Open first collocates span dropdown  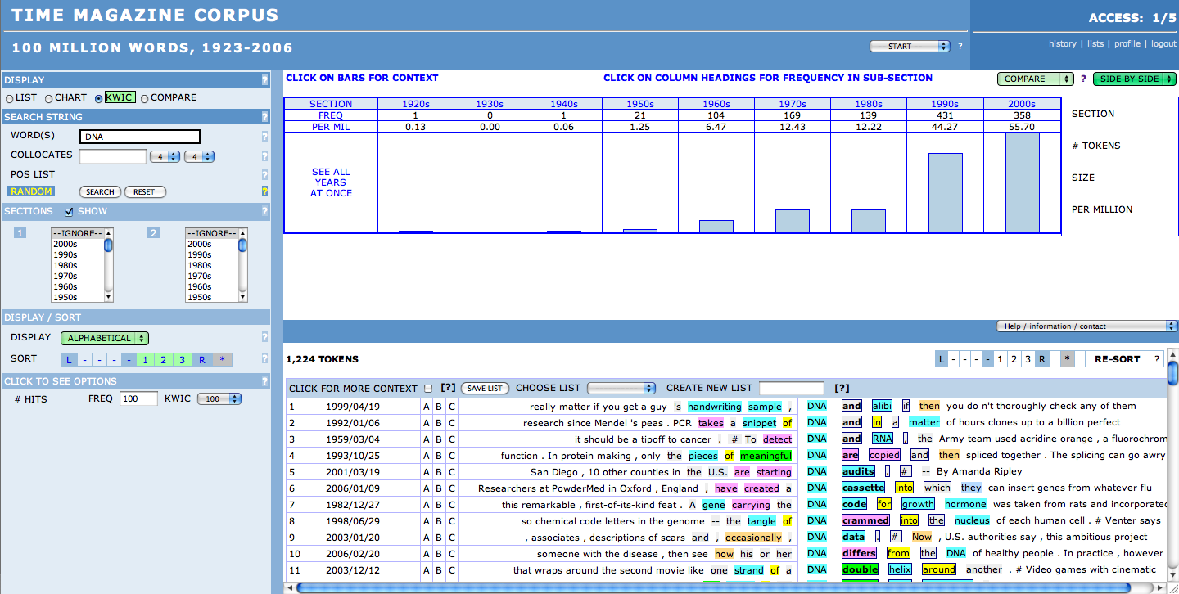coord(165,156)
